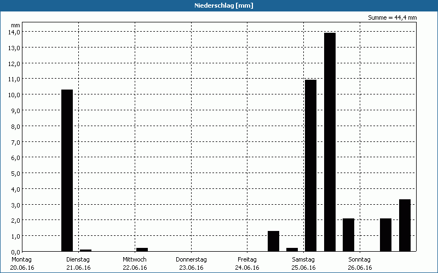Click the tall Montag bar reaching about 10,3 mm
The image size is (438, 273).
[67, 170]
